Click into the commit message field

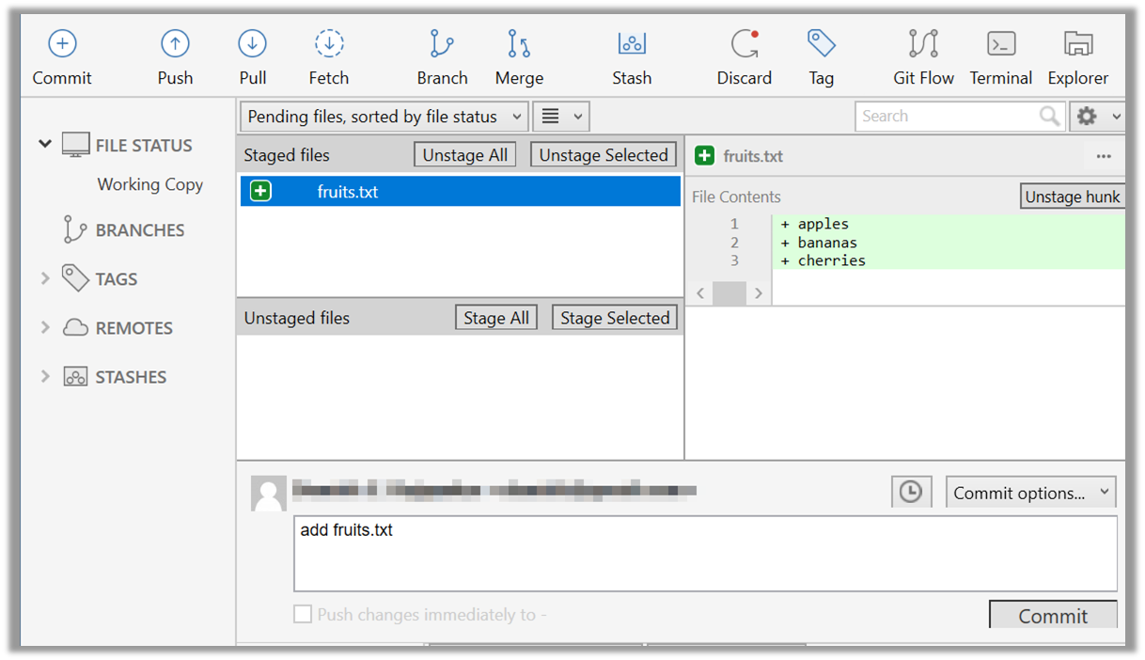705,553
